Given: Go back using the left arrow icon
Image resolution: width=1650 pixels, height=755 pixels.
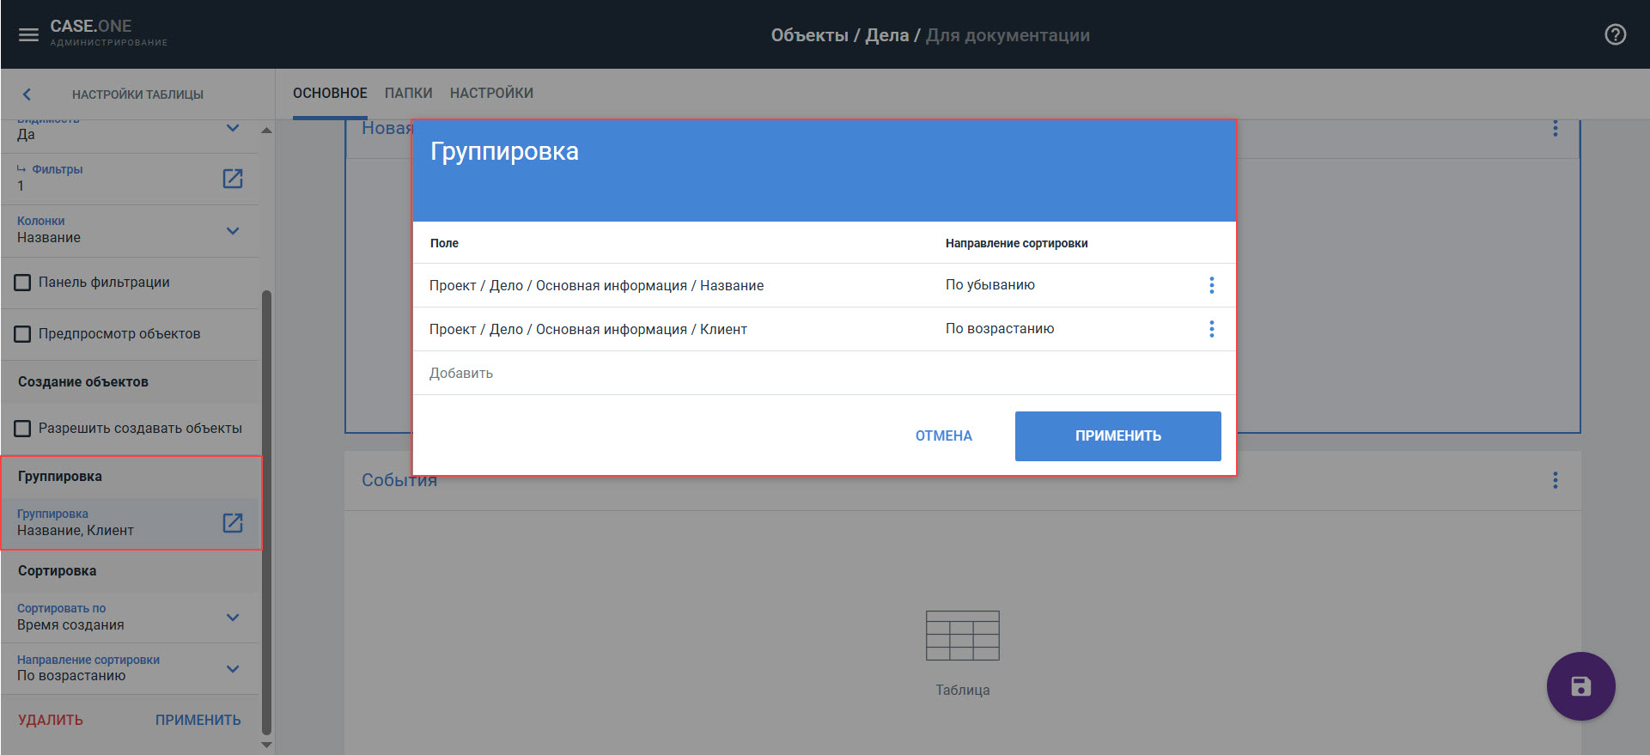Looking at the screenshot, I should [x=27, y=94].
